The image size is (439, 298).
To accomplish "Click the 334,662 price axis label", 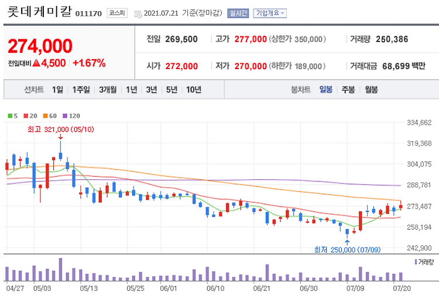I will [419, 122].
